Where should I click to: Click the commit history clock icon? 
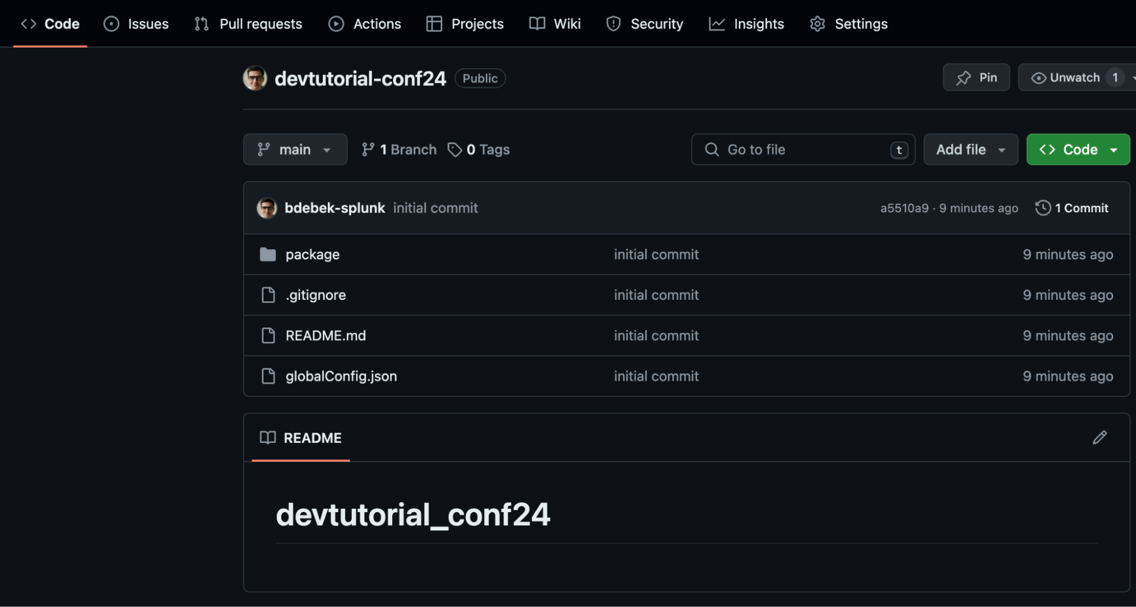[1043, 208]
